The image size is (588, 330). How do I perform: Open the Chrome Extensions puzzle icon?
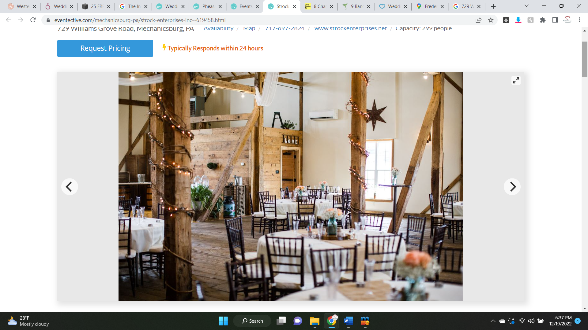[543, 20]
